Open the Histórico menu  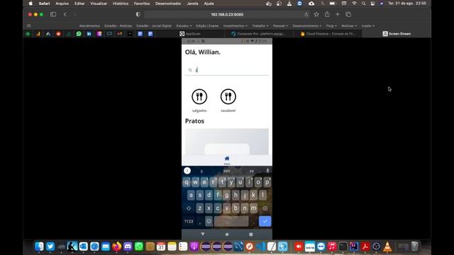point(121,4)
